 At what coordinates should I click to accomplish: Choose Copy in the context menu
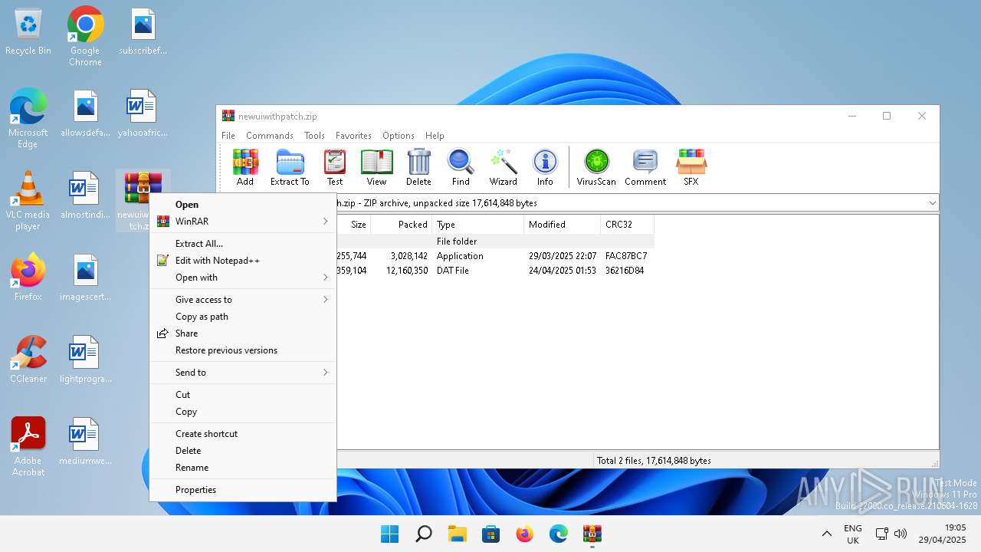point(243,412)
